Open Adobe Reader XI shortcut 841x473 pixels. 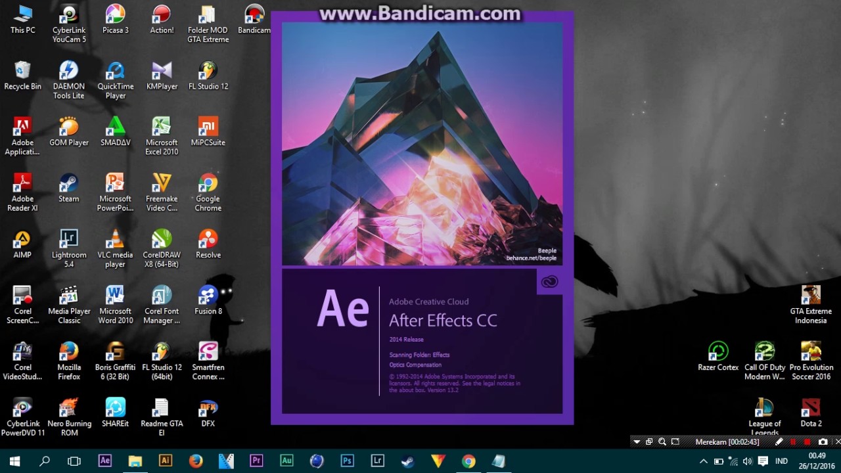click(22, 192)
